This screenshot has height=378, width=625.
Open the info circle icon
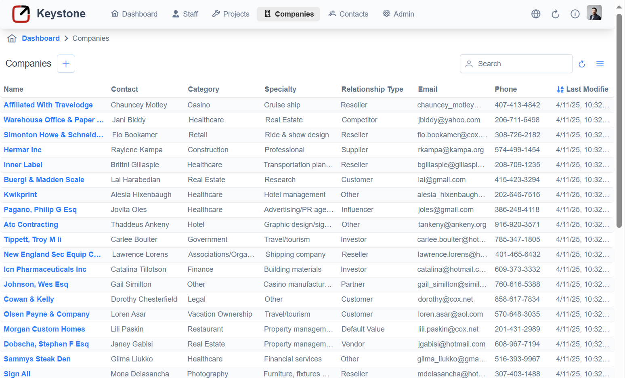pos(575,14)
